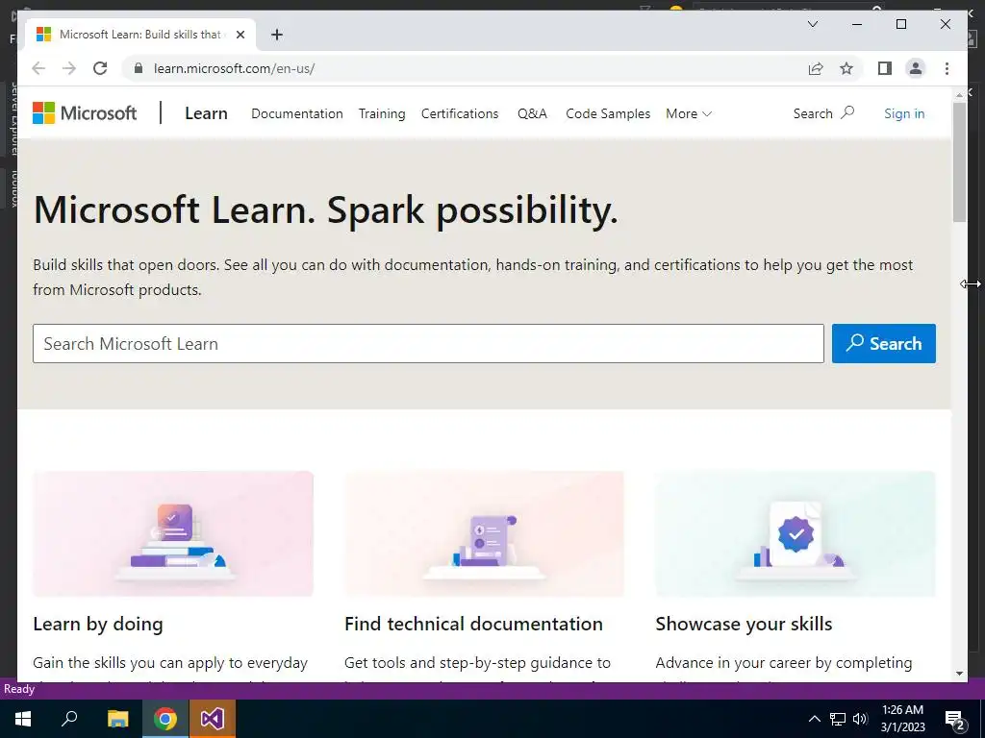The width and height of the screenshot is (985, 738).
Task: Open the Q&A menu item
Action: click(532, 113)
